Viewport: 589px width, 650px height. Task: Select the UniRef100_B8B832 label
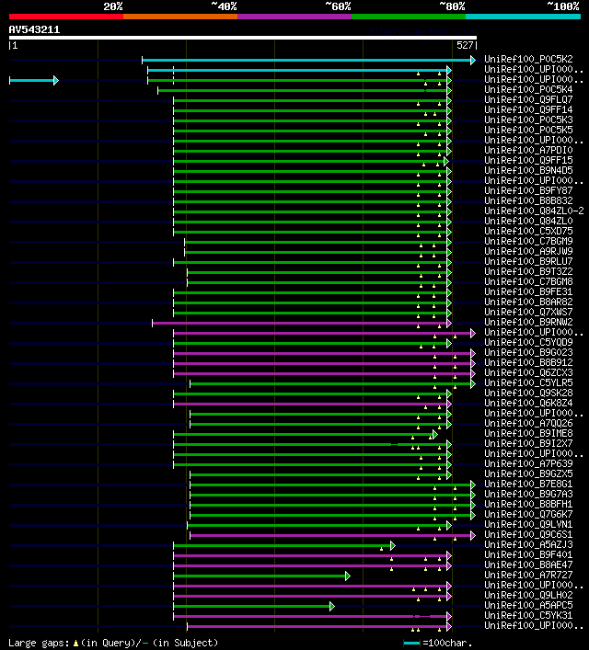528,200
